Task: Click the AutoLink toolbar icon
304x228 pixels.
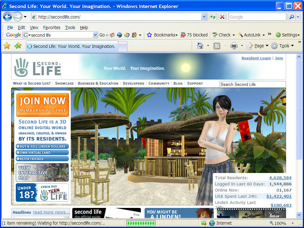Action: pyautogui.click(x=240, y=35)
